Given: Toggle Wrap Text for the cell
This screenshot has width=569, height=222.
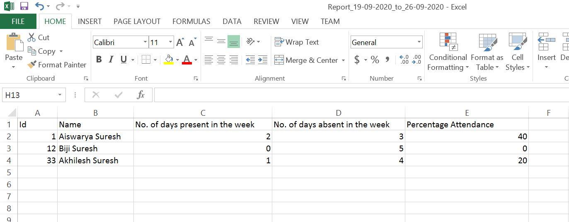Looking at the screenshot, I should point(297,42).
